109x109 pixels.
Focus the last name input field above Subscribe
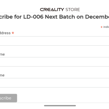pyautogui.click(x=54, y=83)
